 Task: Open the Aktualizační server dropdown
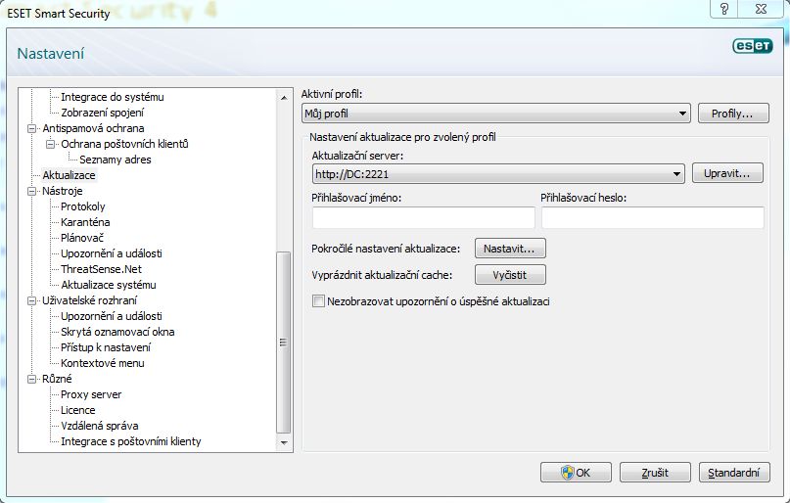(x=498, y=174)
